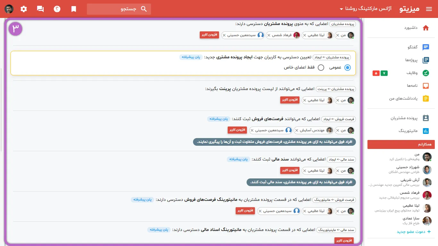Open the help question-mark icon

[57, 9]
